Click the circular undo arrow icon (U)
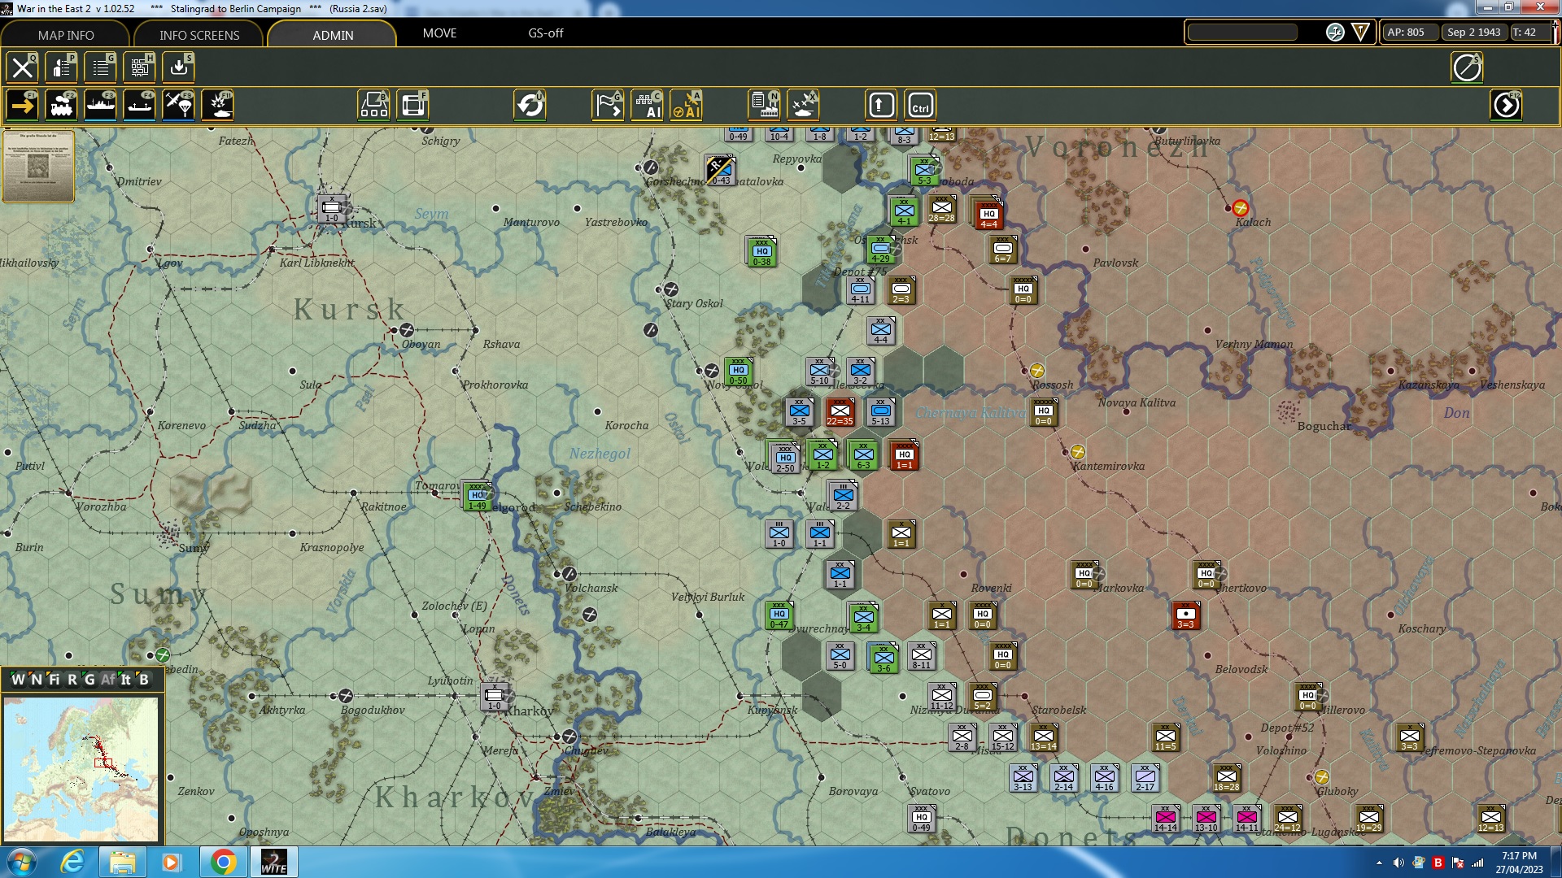The height and width of the screenshot is (878, 1562). [x=530, y=104]
